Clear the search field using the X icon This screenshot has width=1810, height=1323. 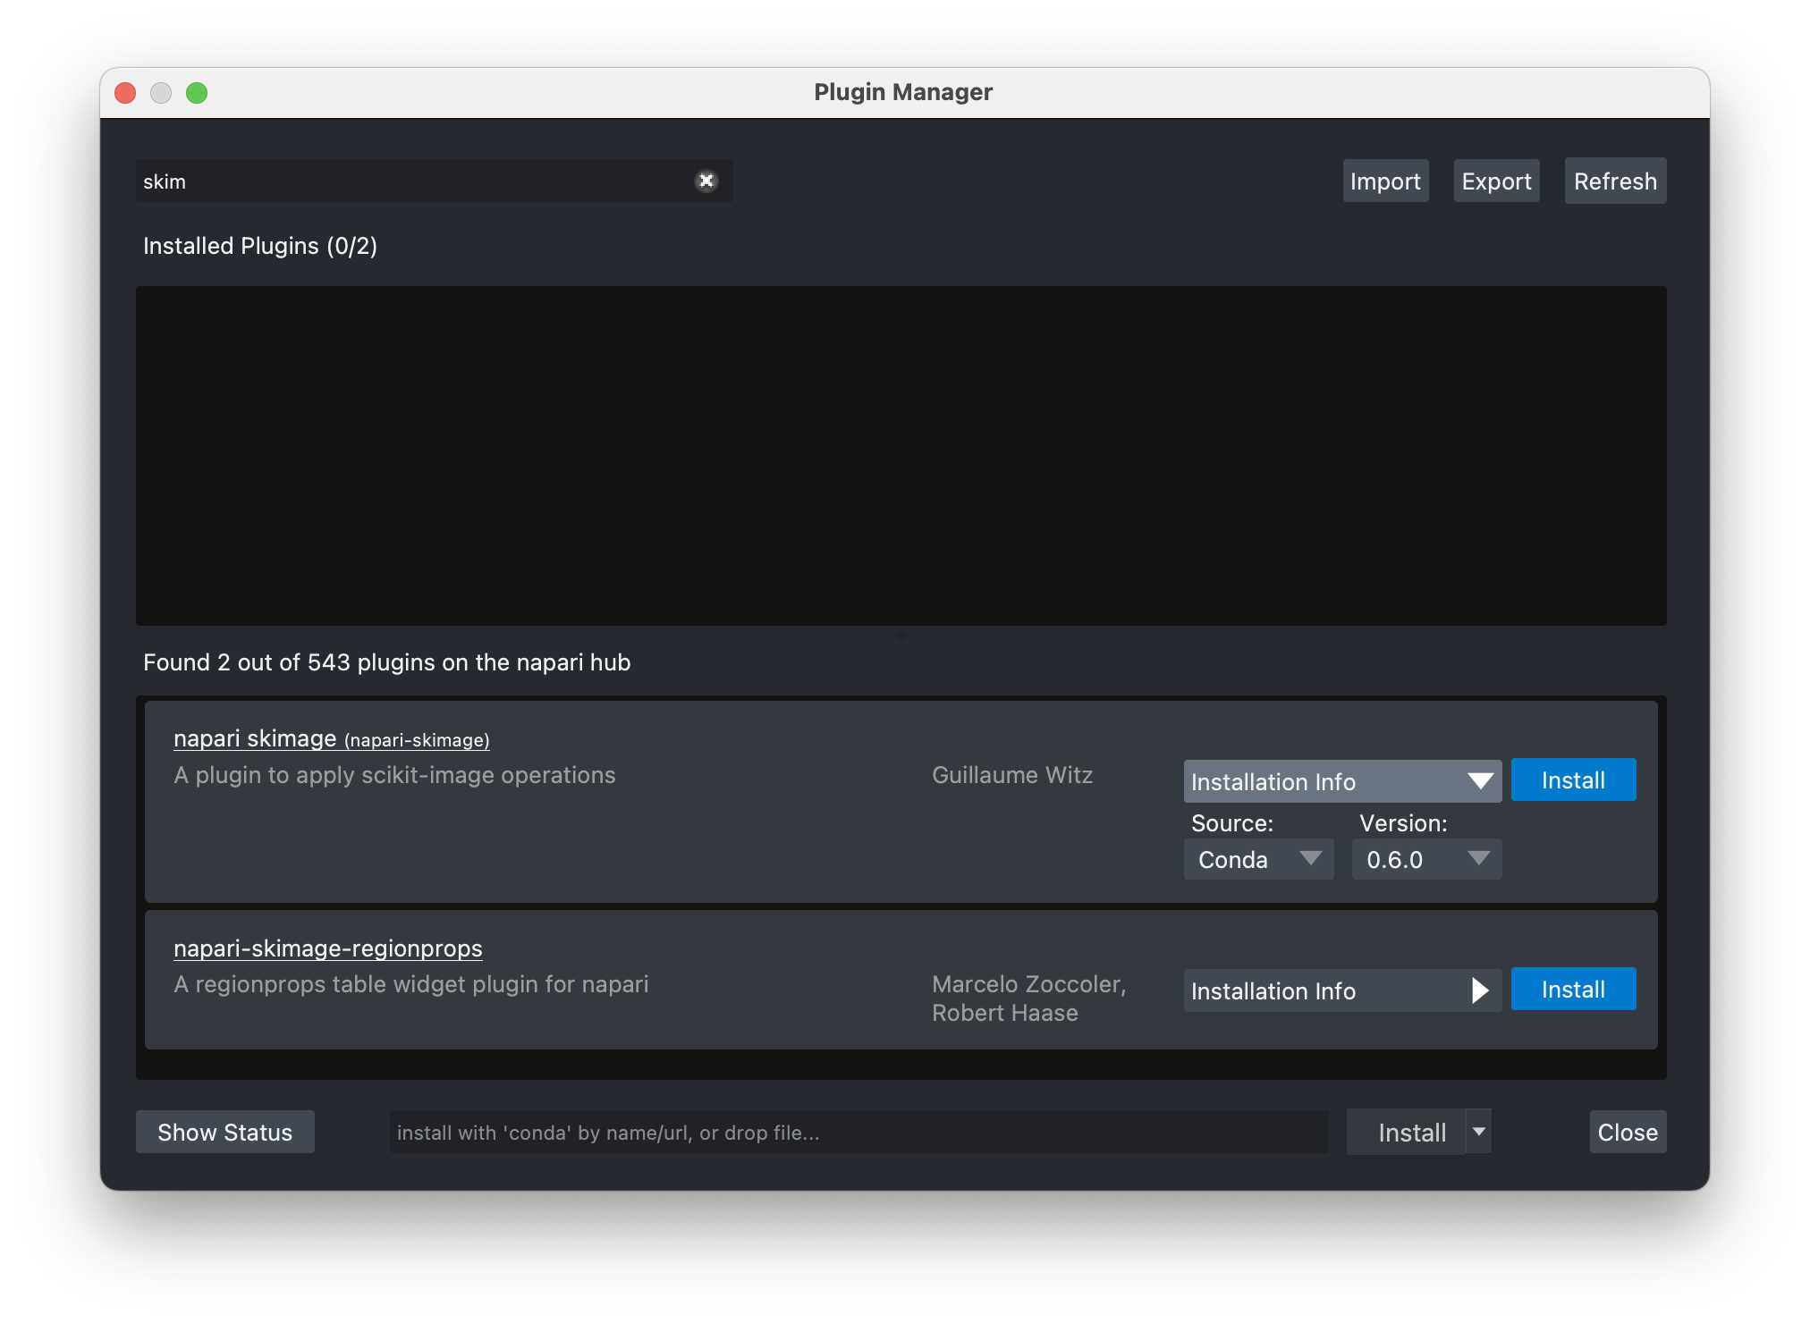(706, 181)
